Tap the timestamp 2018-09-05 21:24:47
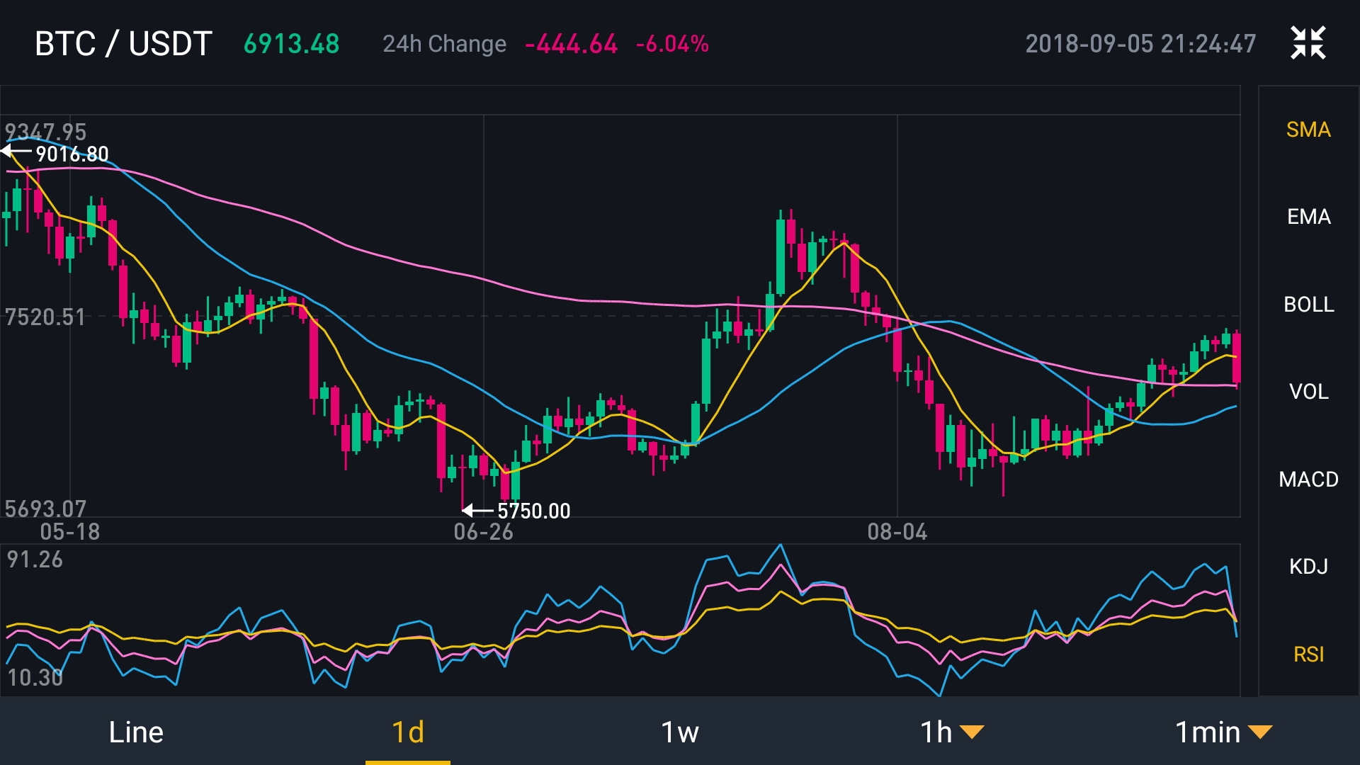The height and width of the screenshot is (765, 1360). tap(1140, 44)
